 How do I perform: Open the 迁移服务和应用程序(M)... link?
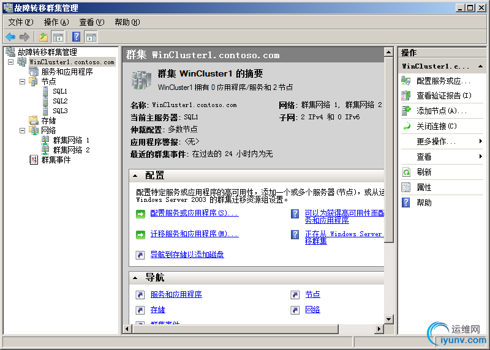(x=194, y=234)
